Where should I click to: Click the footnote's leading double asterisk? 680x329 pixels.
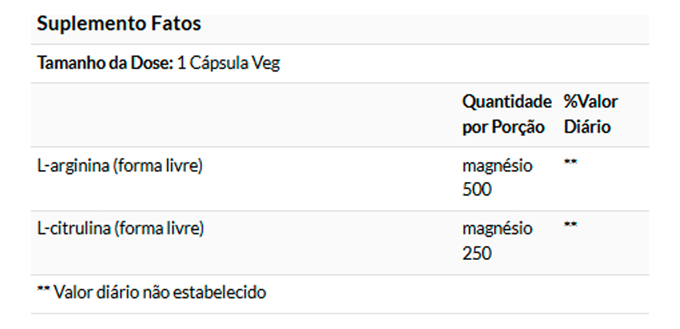pos(43,291)
